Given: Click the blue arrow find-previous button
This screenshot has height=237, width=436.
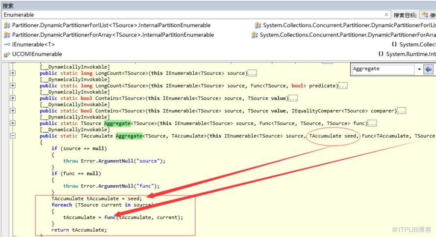Looking at the screenshot, I should [x=429, y=69].
